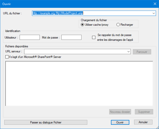
Task: Choose the Recharger radio option
Action: pos(118,25)
